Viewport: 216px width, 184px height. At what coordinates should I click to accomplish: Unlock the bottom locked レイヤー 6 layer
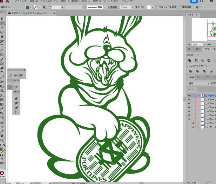tap(193, 127)
